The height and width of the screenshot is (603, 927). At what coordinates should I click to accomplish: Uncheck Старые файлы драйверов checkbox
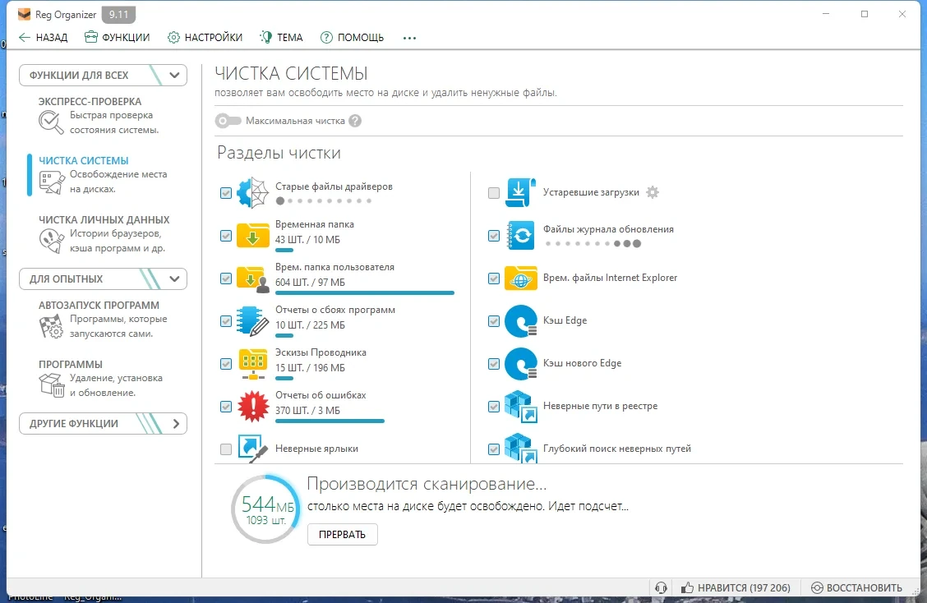pyautogui.click(x=226, y=193)
